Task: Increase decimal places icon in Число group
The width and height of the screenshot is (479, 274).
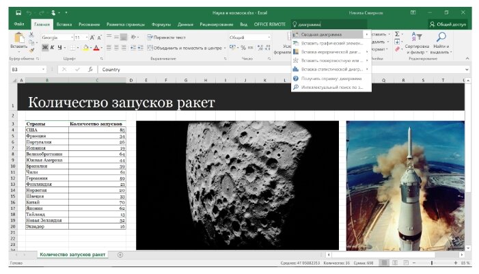Action: (260, 48)
